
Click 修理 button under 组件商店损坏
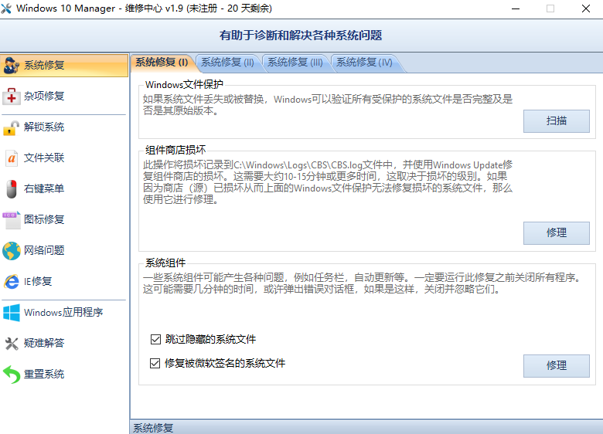point(556,232)
